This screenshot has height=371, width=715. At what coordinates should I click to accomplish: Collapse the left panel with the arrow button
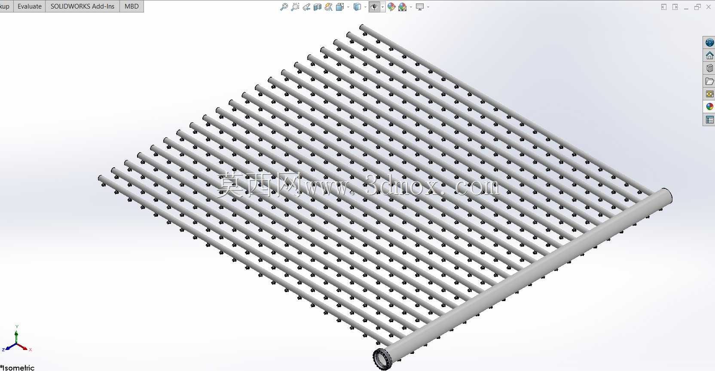pos(664,7)
